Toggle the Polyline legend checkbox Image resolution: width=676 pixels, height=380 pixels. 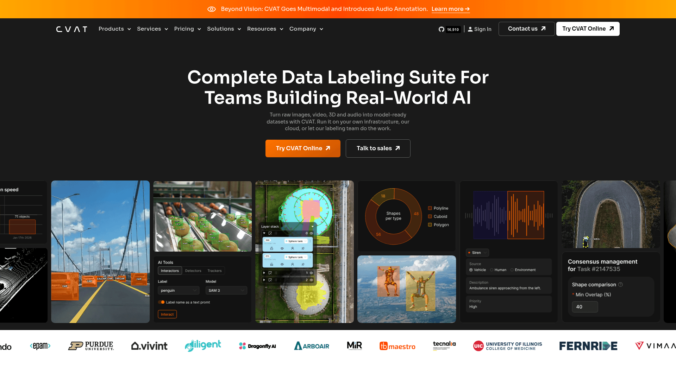(430, 208)
